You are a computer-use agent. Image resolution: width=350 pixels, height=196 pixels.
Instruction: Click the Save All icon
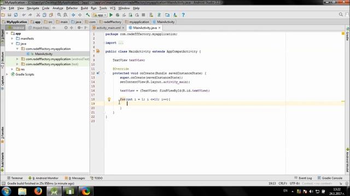point(9,15)
